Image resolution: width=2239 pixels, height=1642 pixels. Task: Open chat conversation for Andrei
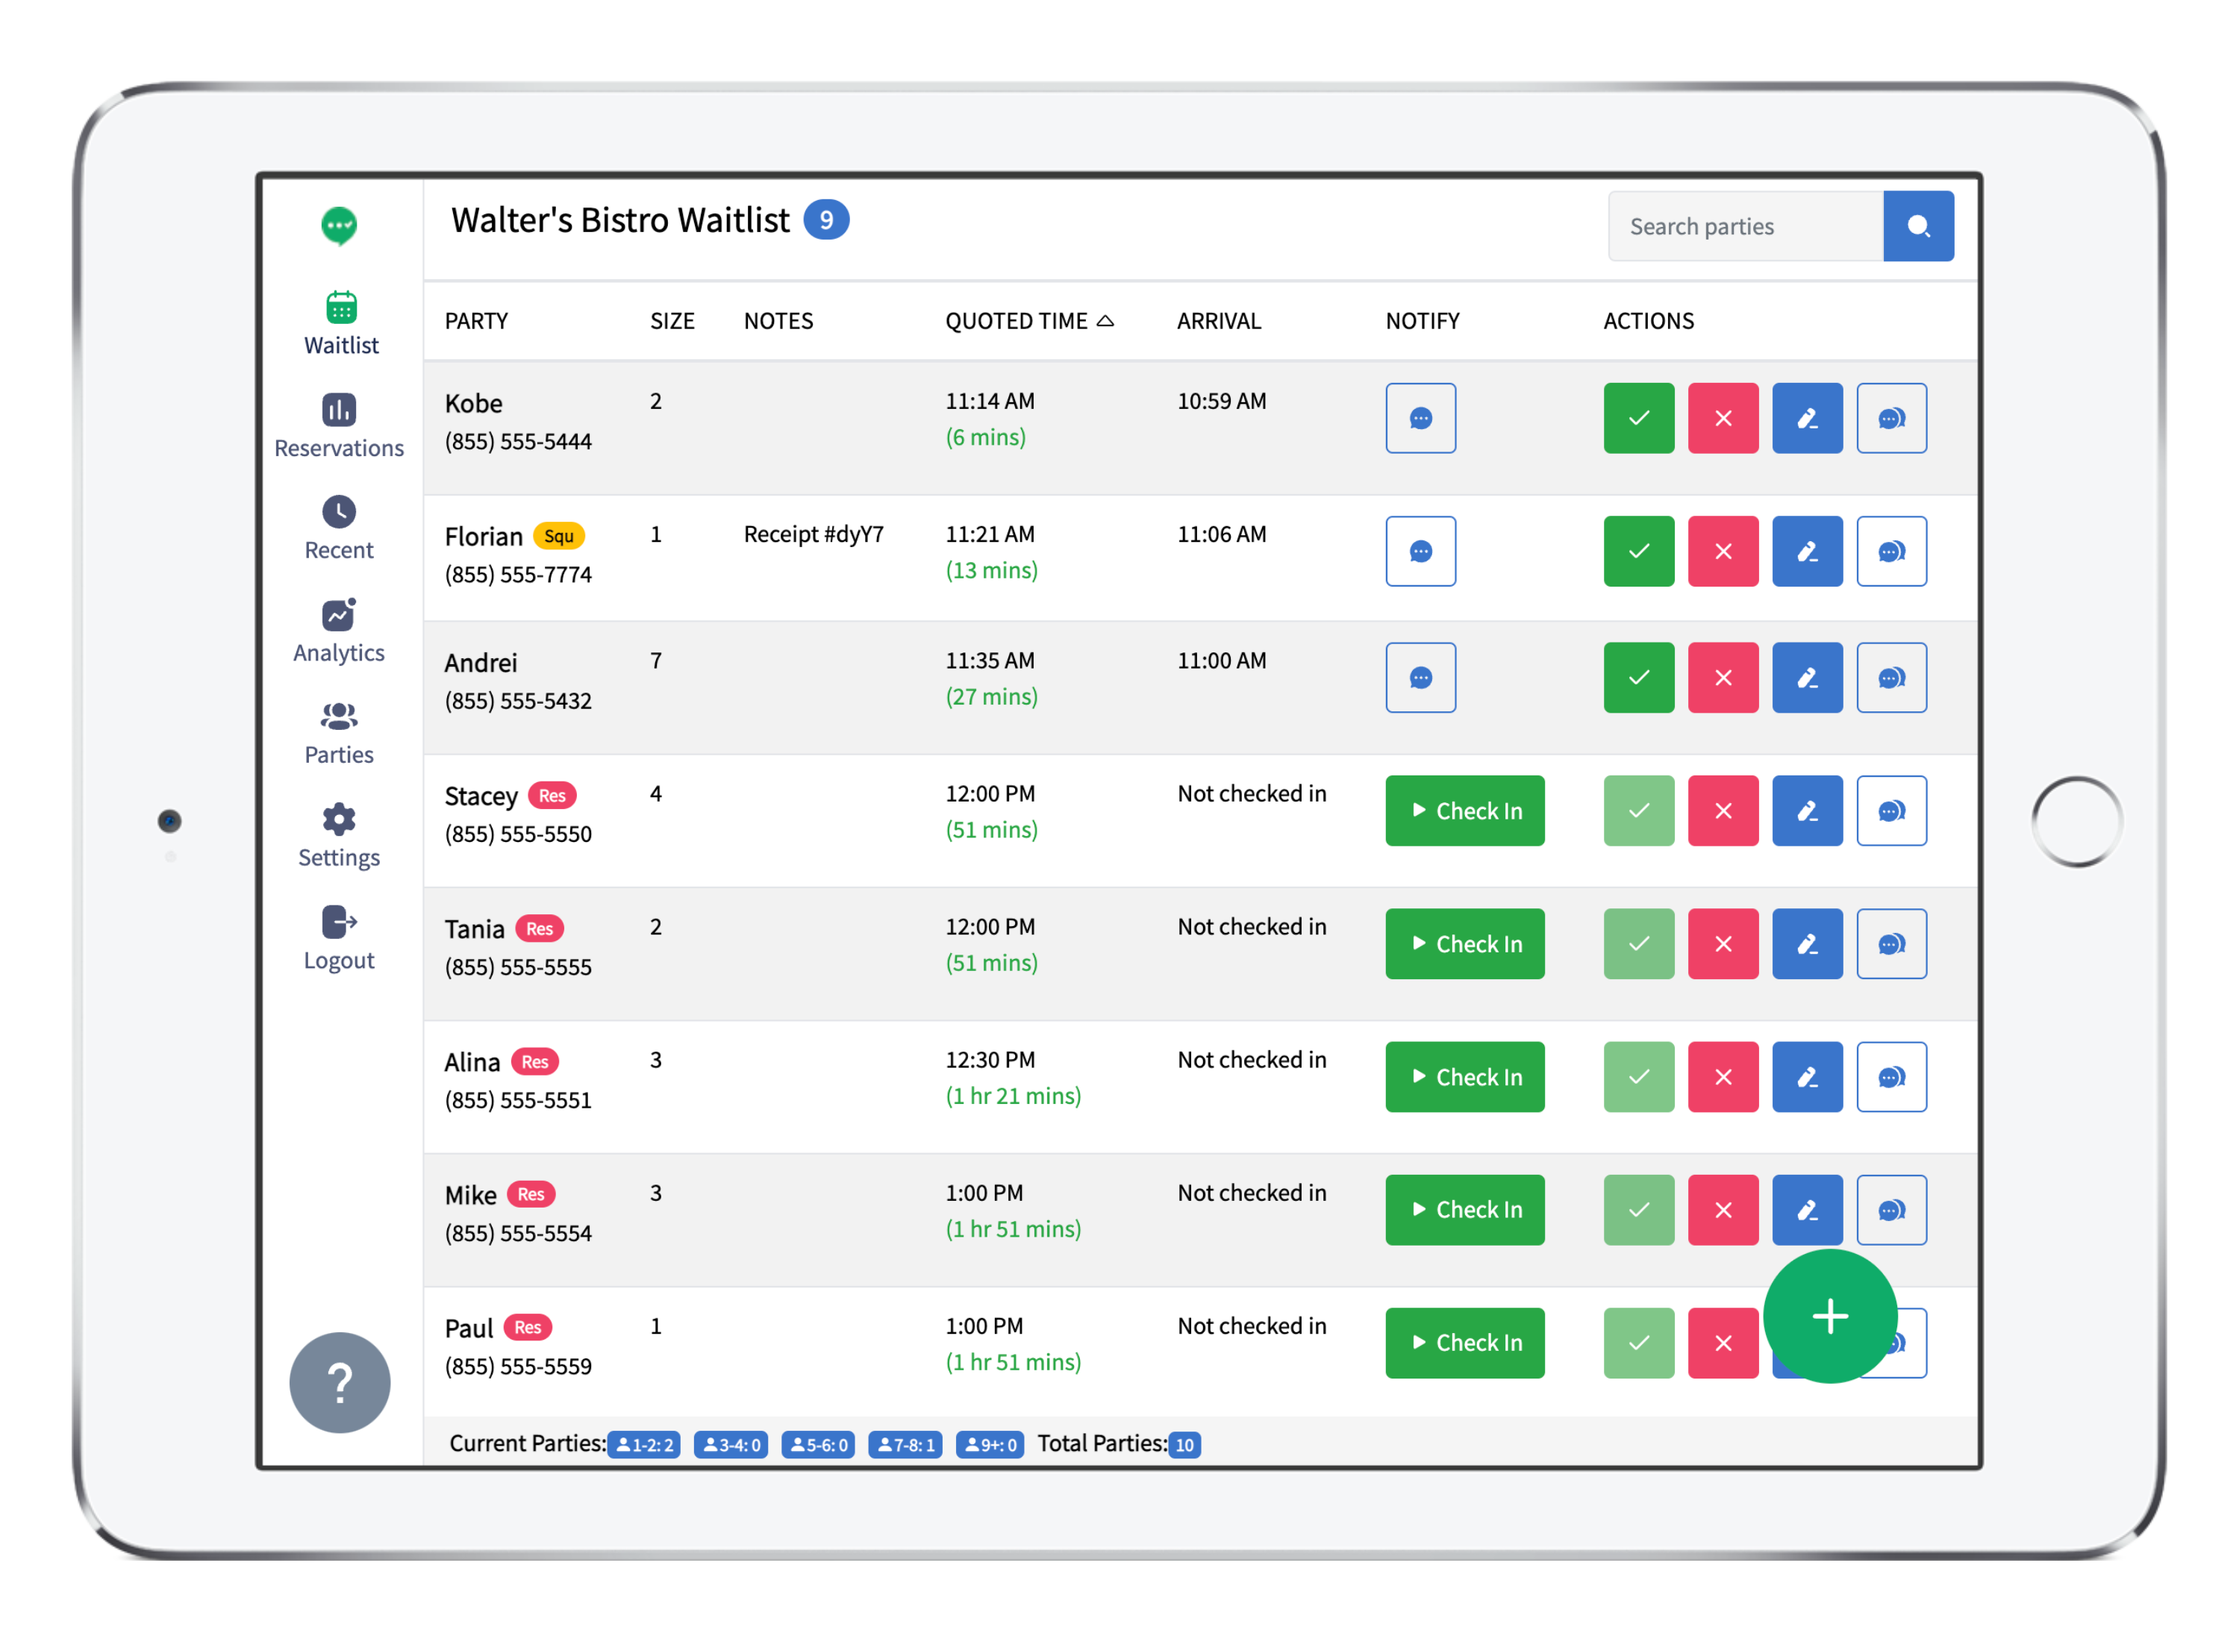tap(1893, 678)
